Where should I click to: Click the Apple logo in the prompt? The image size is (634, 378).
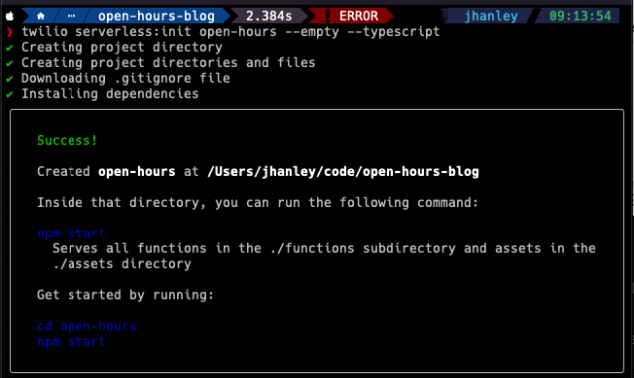coord(10,17)
